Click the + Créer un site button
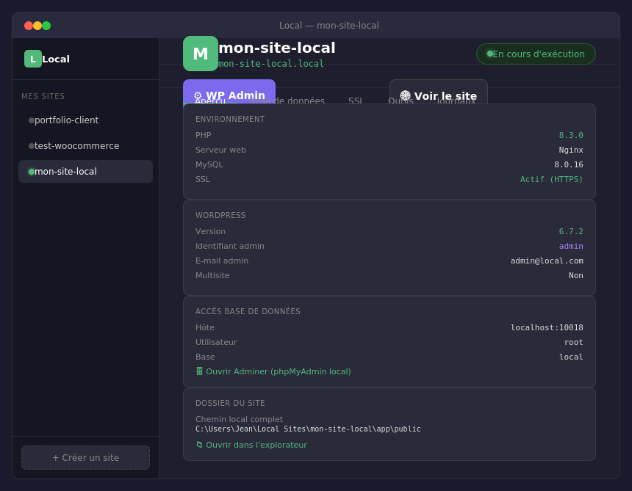Viewport: 632px width, 491px height. coord(85,457)
